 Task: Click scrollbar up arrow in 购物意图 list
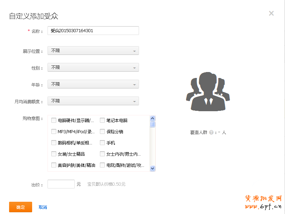(x=152, y=119)
